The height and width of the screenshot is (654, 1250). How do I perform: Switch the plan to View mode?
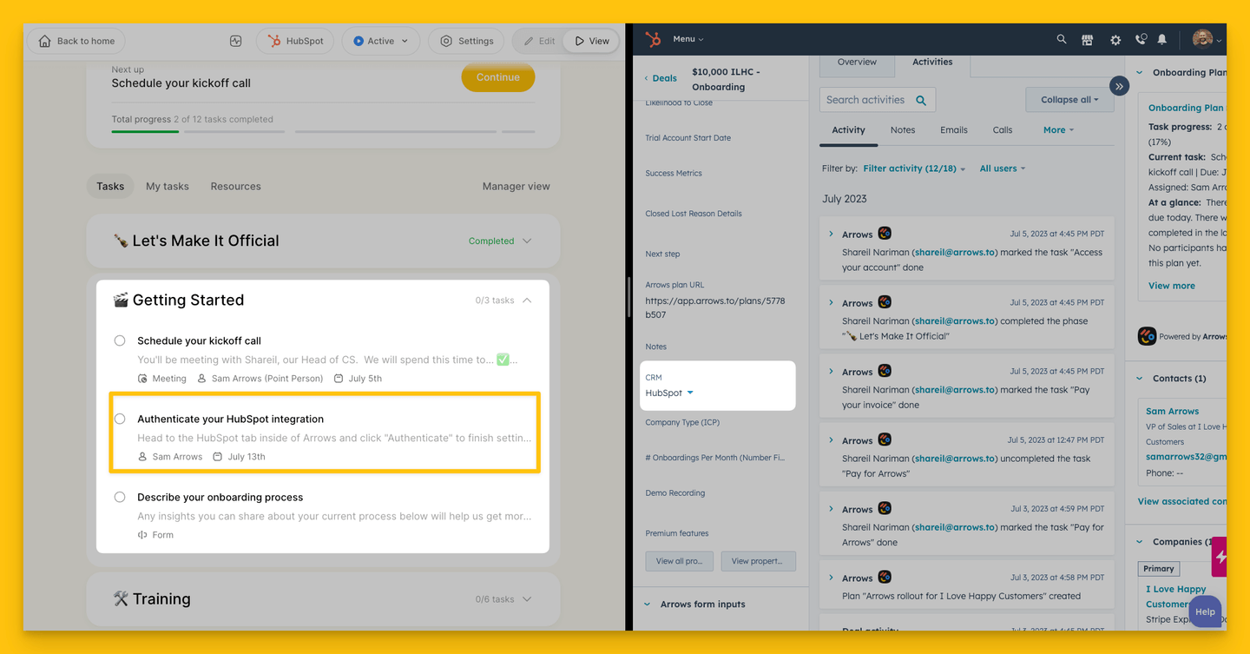pyautogui.click(x=592, y=41)
